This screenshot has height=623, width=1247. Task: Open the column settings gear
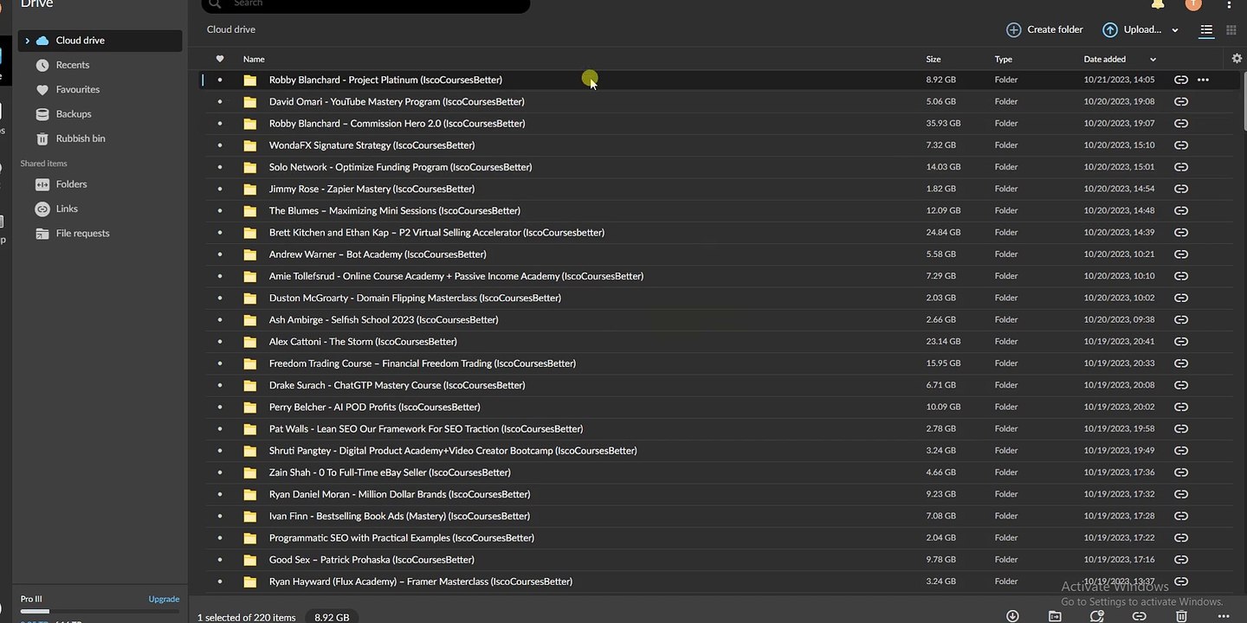(x=1237, y=59)
